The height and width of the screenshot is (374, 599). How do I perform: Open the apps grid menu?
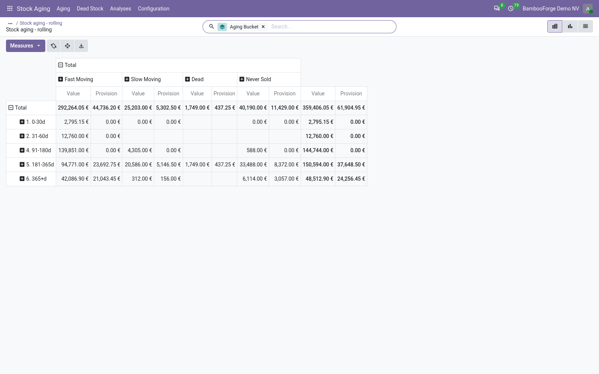10,8
